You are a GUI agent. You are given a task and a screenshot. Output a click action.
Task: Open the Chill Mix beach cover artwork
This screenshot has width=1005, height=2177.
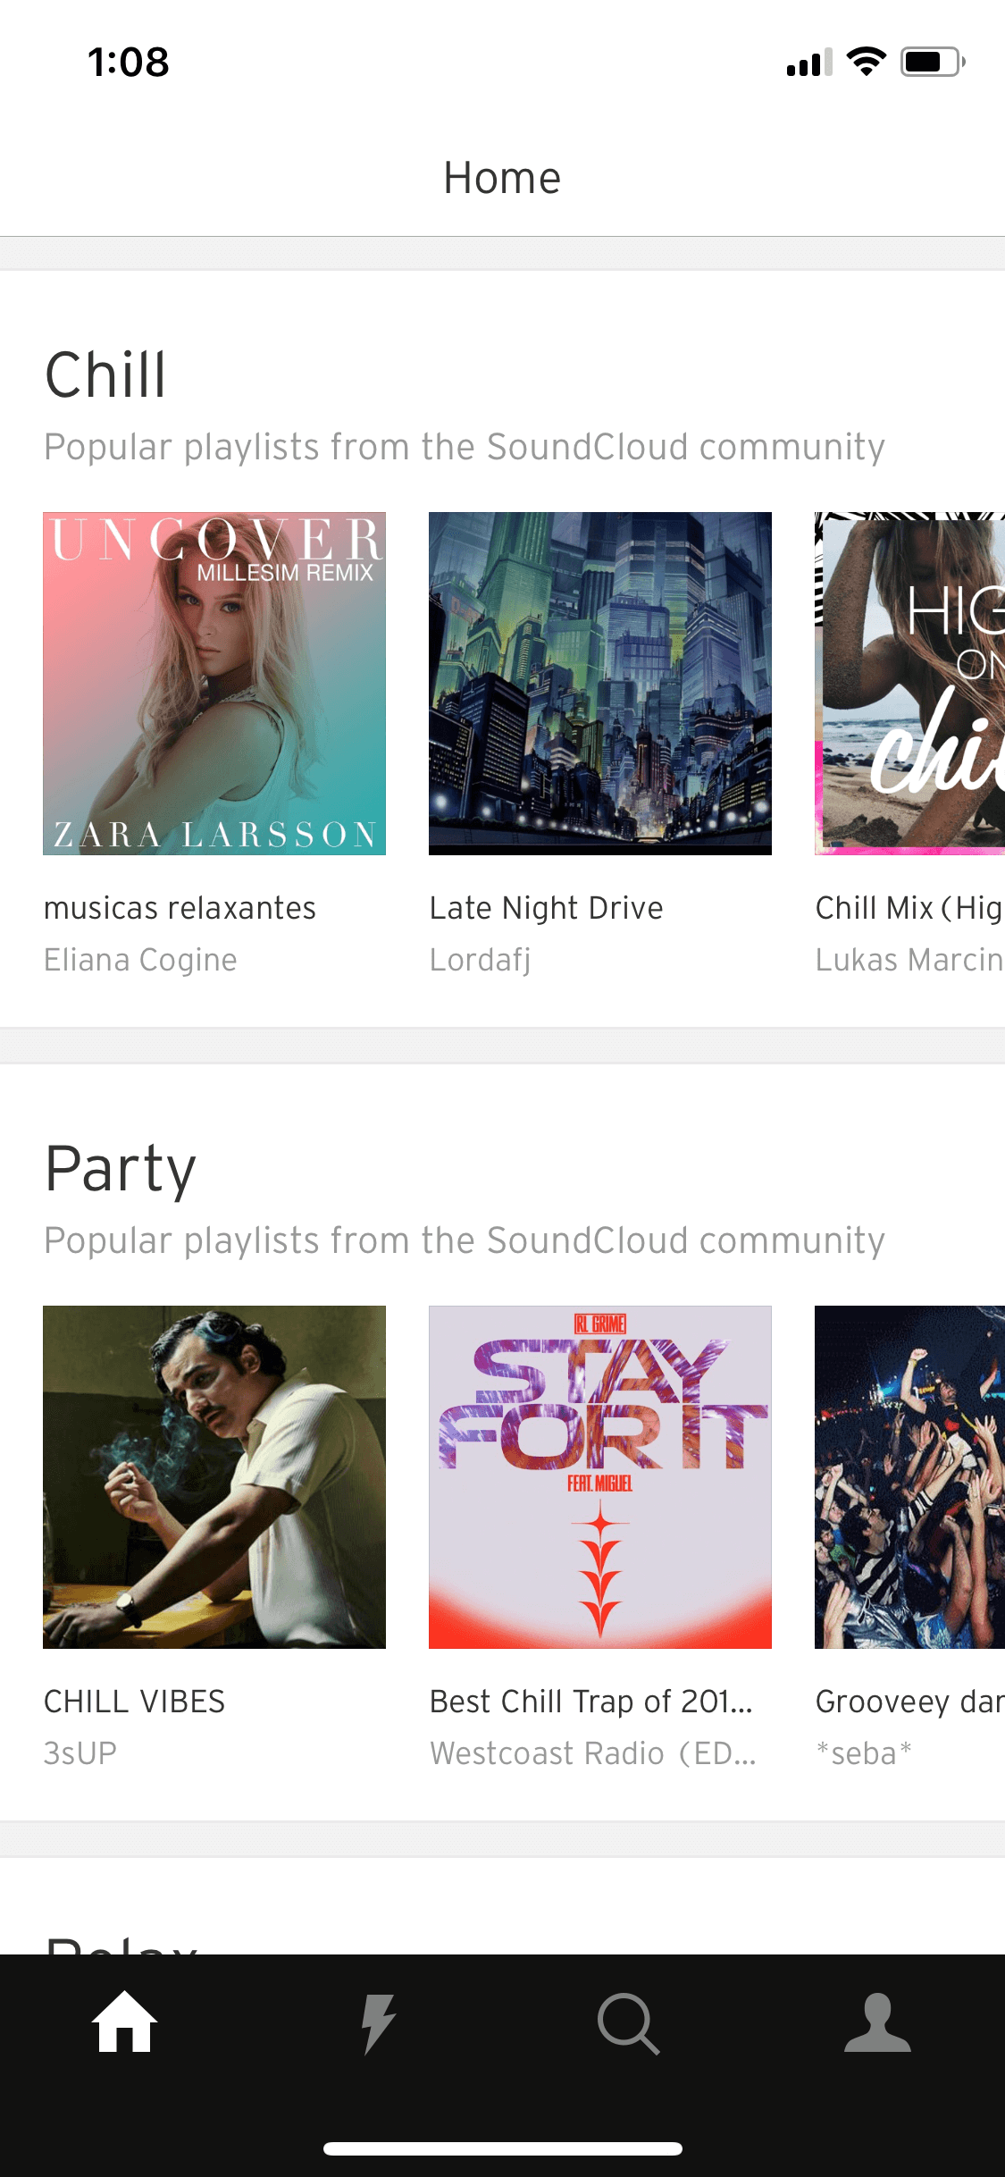click(x=909, y=684)
